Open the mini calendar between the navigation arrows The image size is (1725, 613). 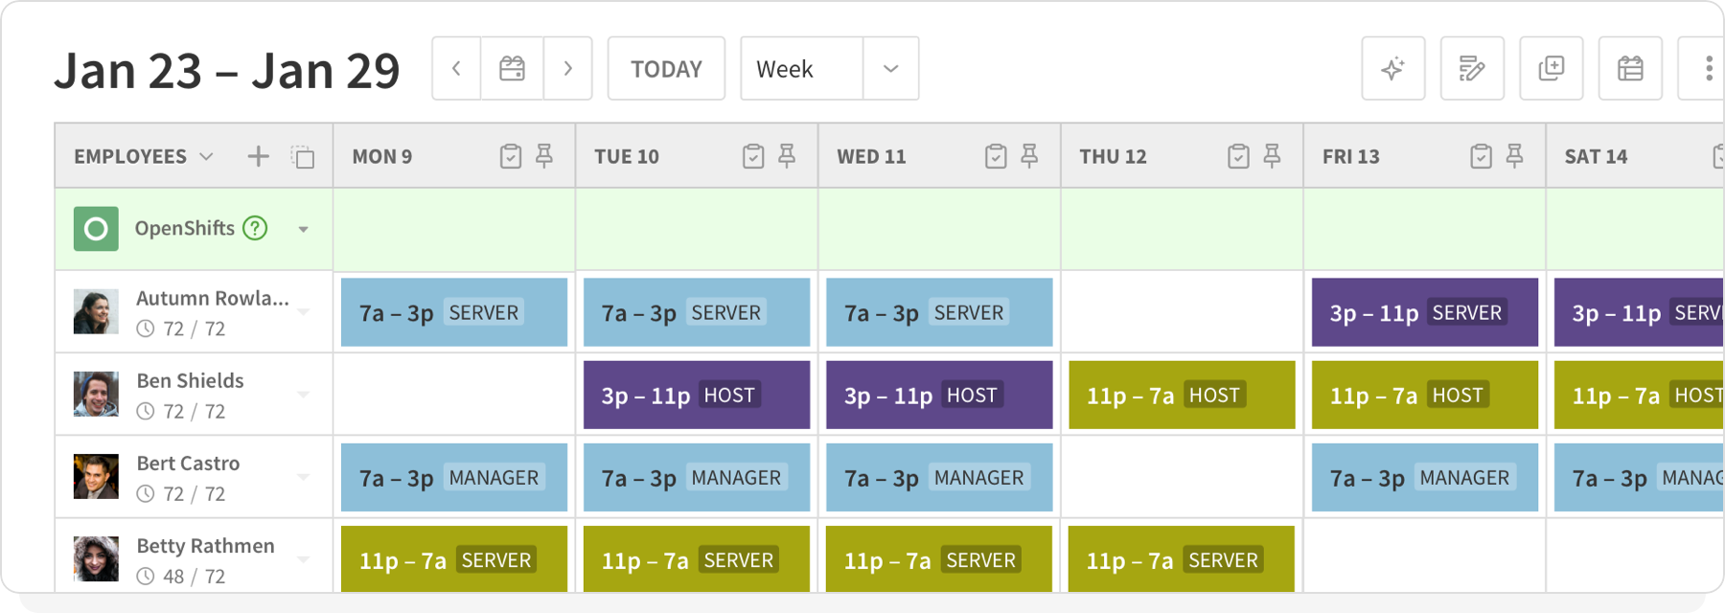(x=511, y=68)
